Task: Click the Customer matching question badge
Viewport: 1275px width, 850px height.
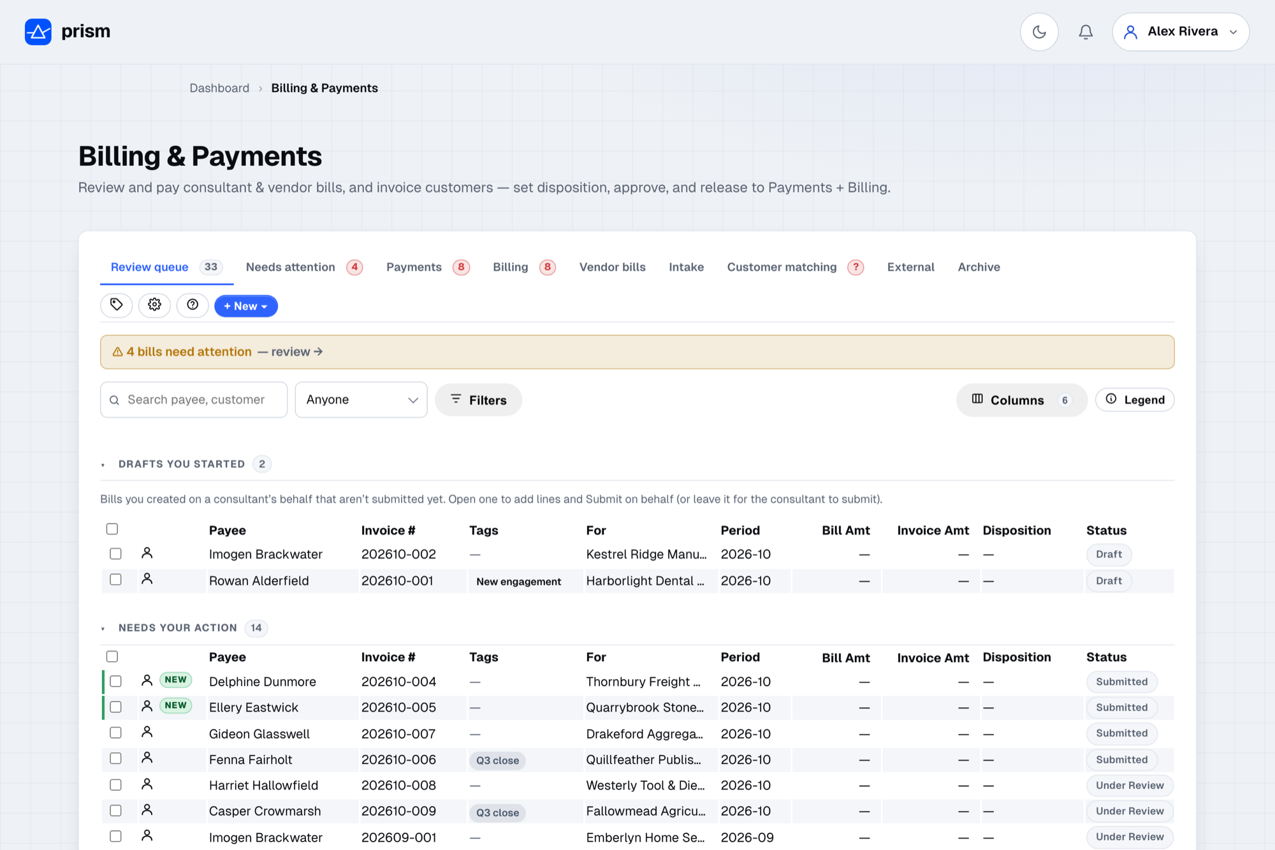Action: click(856, 267)
